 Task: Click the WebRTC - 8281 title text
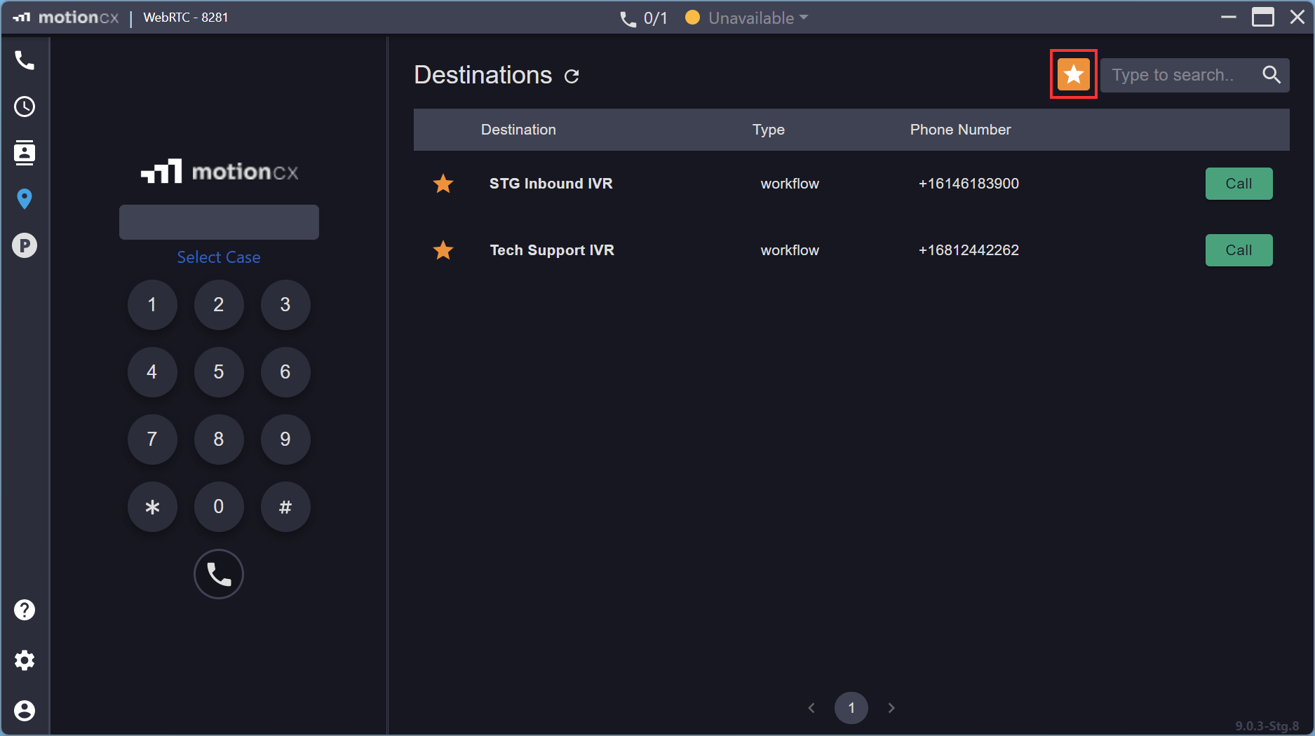click(x=186, y=18)
